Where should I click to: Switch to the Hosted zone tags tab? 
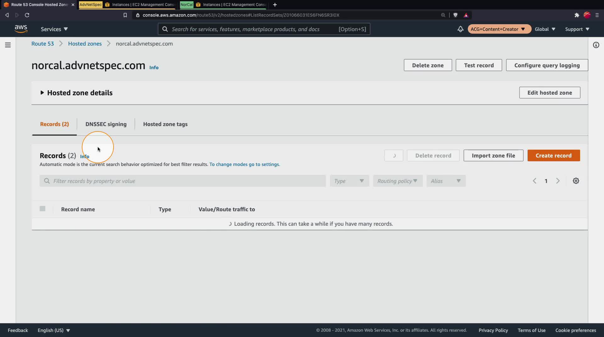pos(165,124)
